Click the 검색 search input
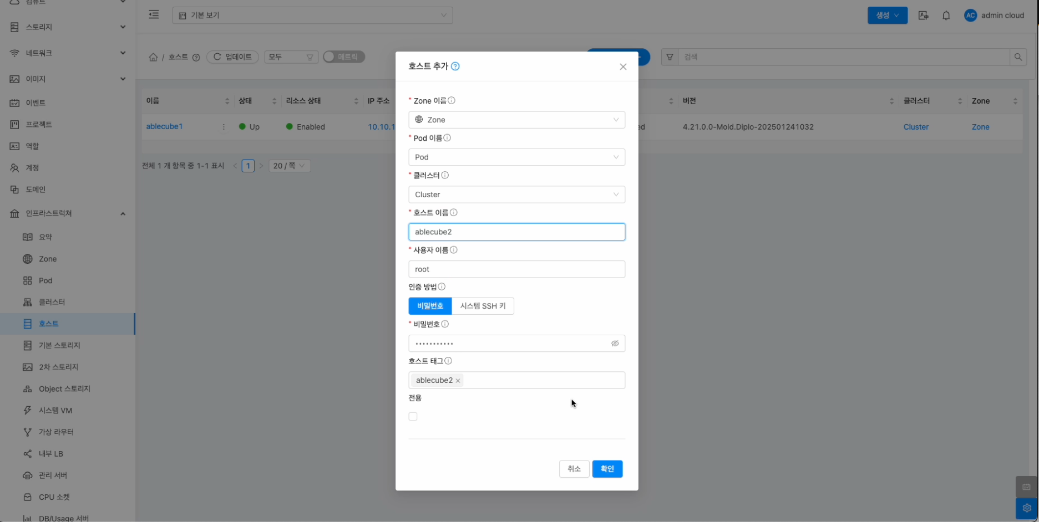 pyautogui.click(x=844, y=57)
